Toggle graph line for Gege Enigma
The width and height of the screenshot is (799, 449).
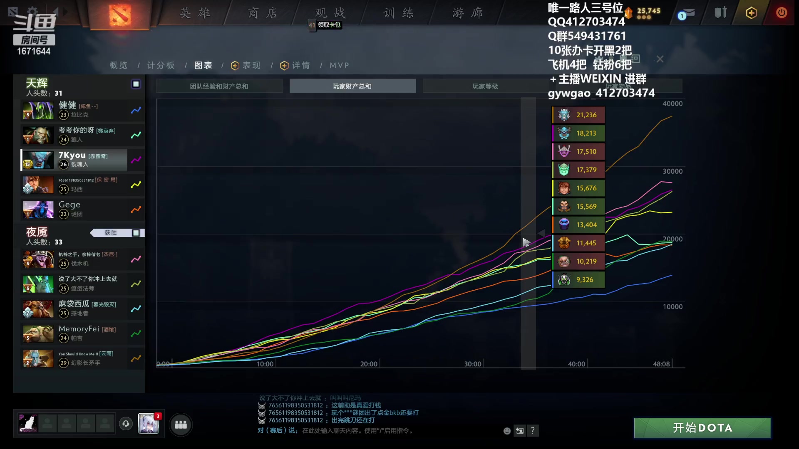(136, 210)
